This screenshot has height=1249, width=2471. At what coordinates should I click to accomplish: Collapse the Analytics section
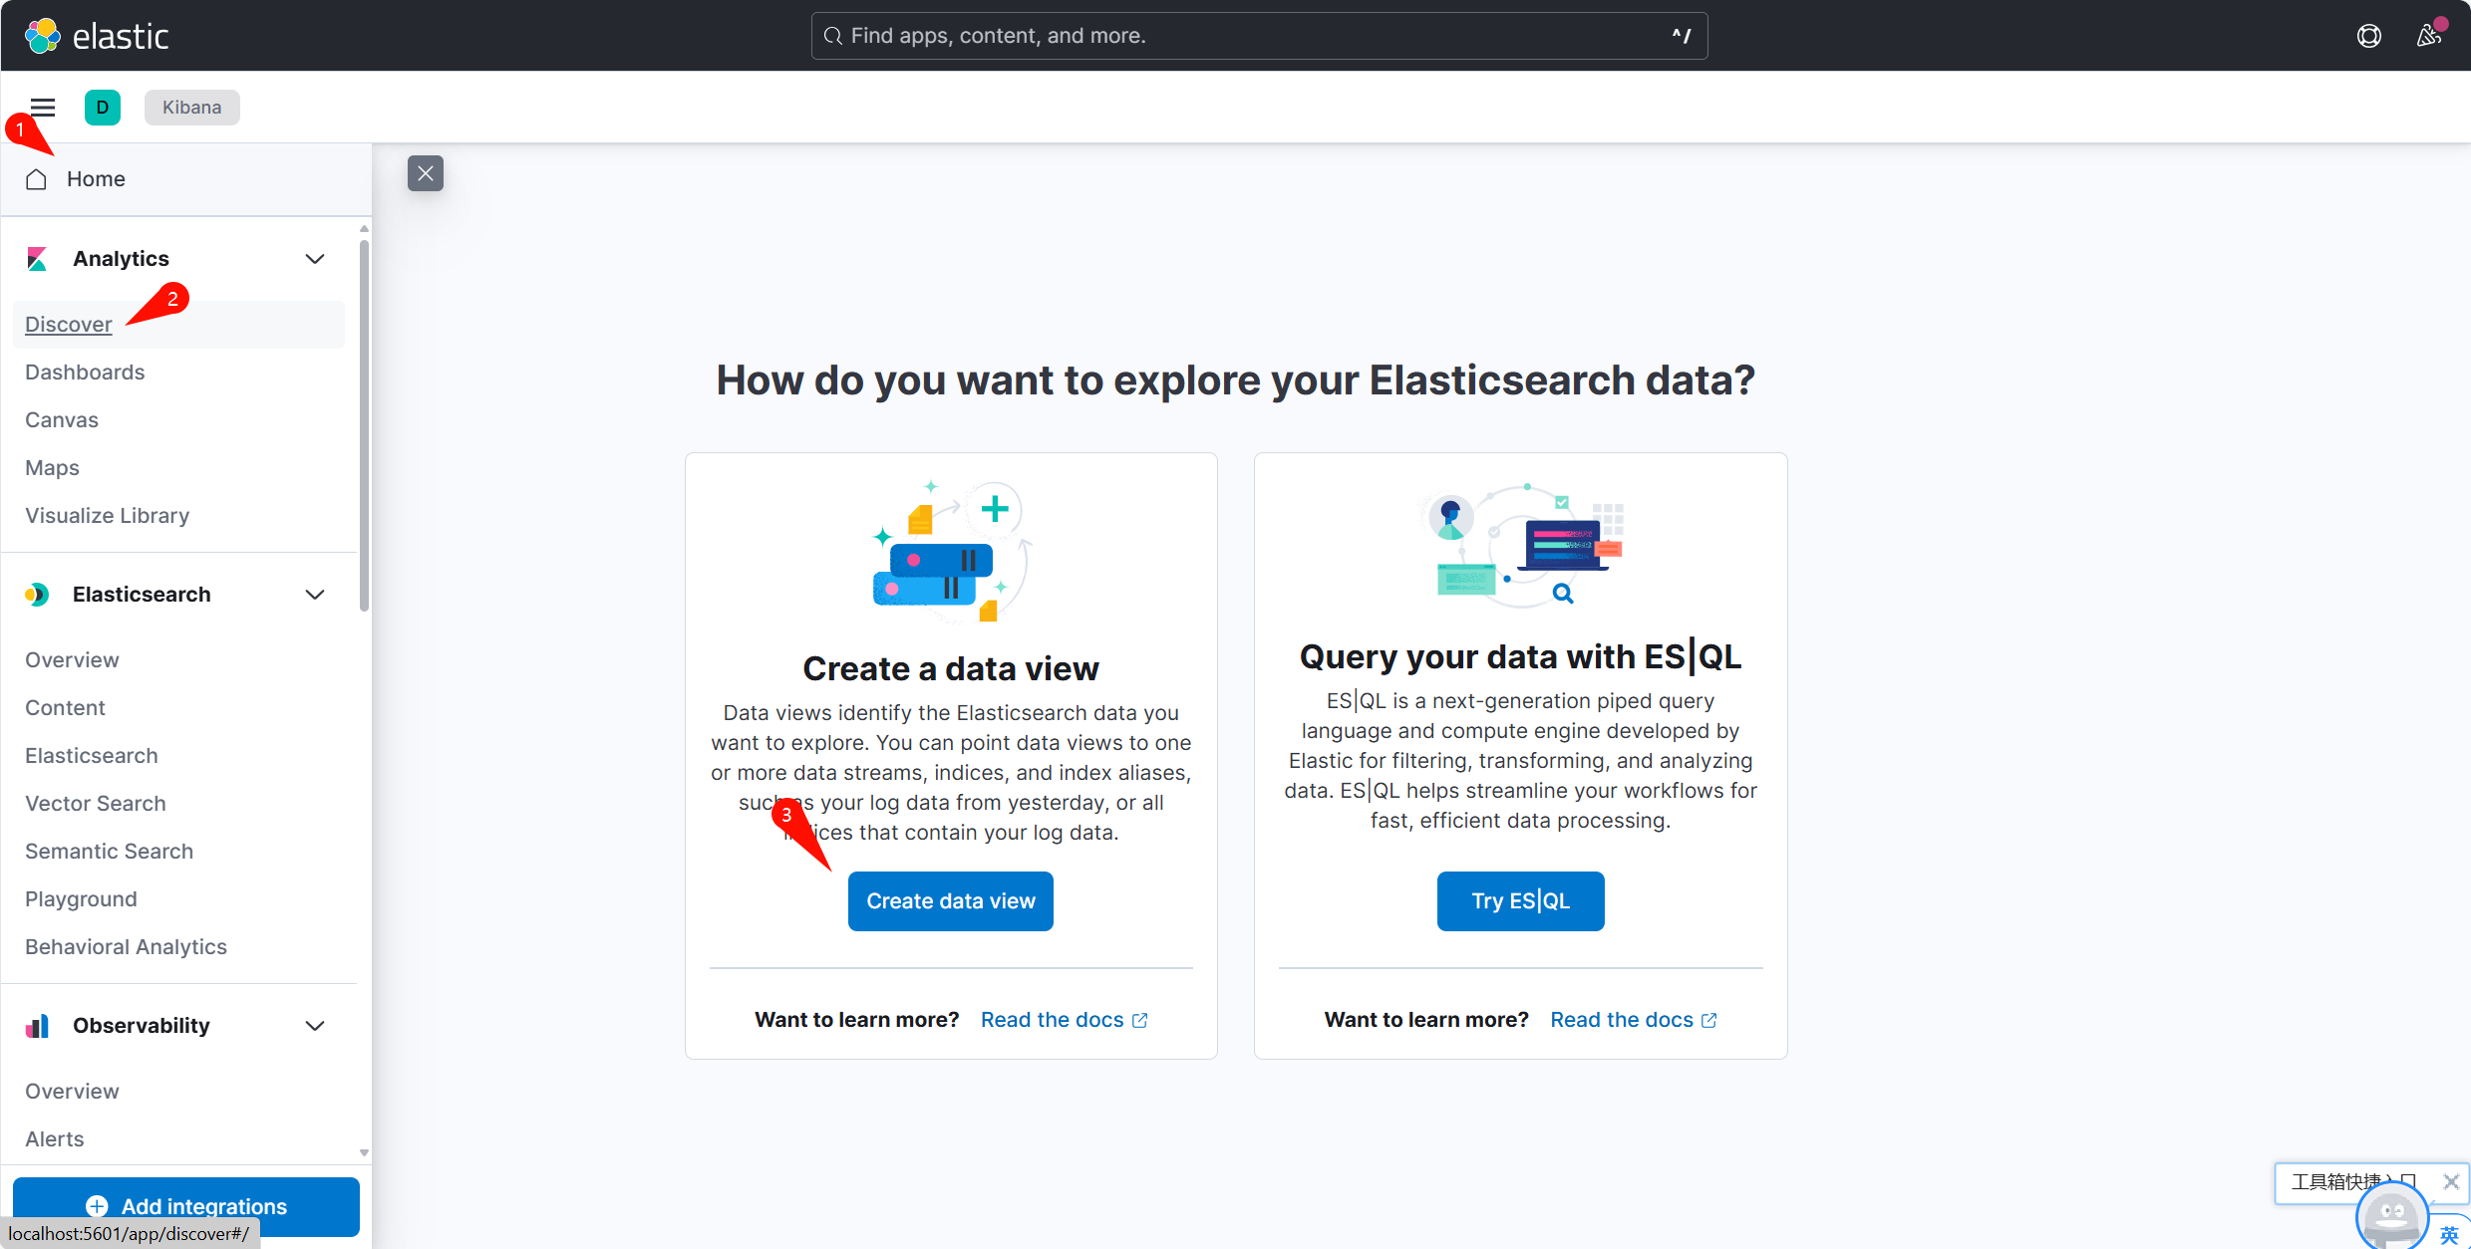314,259
